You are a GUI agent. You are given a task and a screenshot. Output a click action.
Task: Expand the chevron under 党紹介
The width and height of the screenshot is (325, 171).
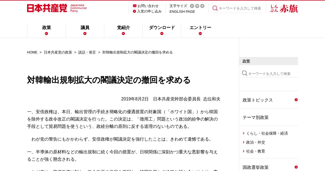123,33
